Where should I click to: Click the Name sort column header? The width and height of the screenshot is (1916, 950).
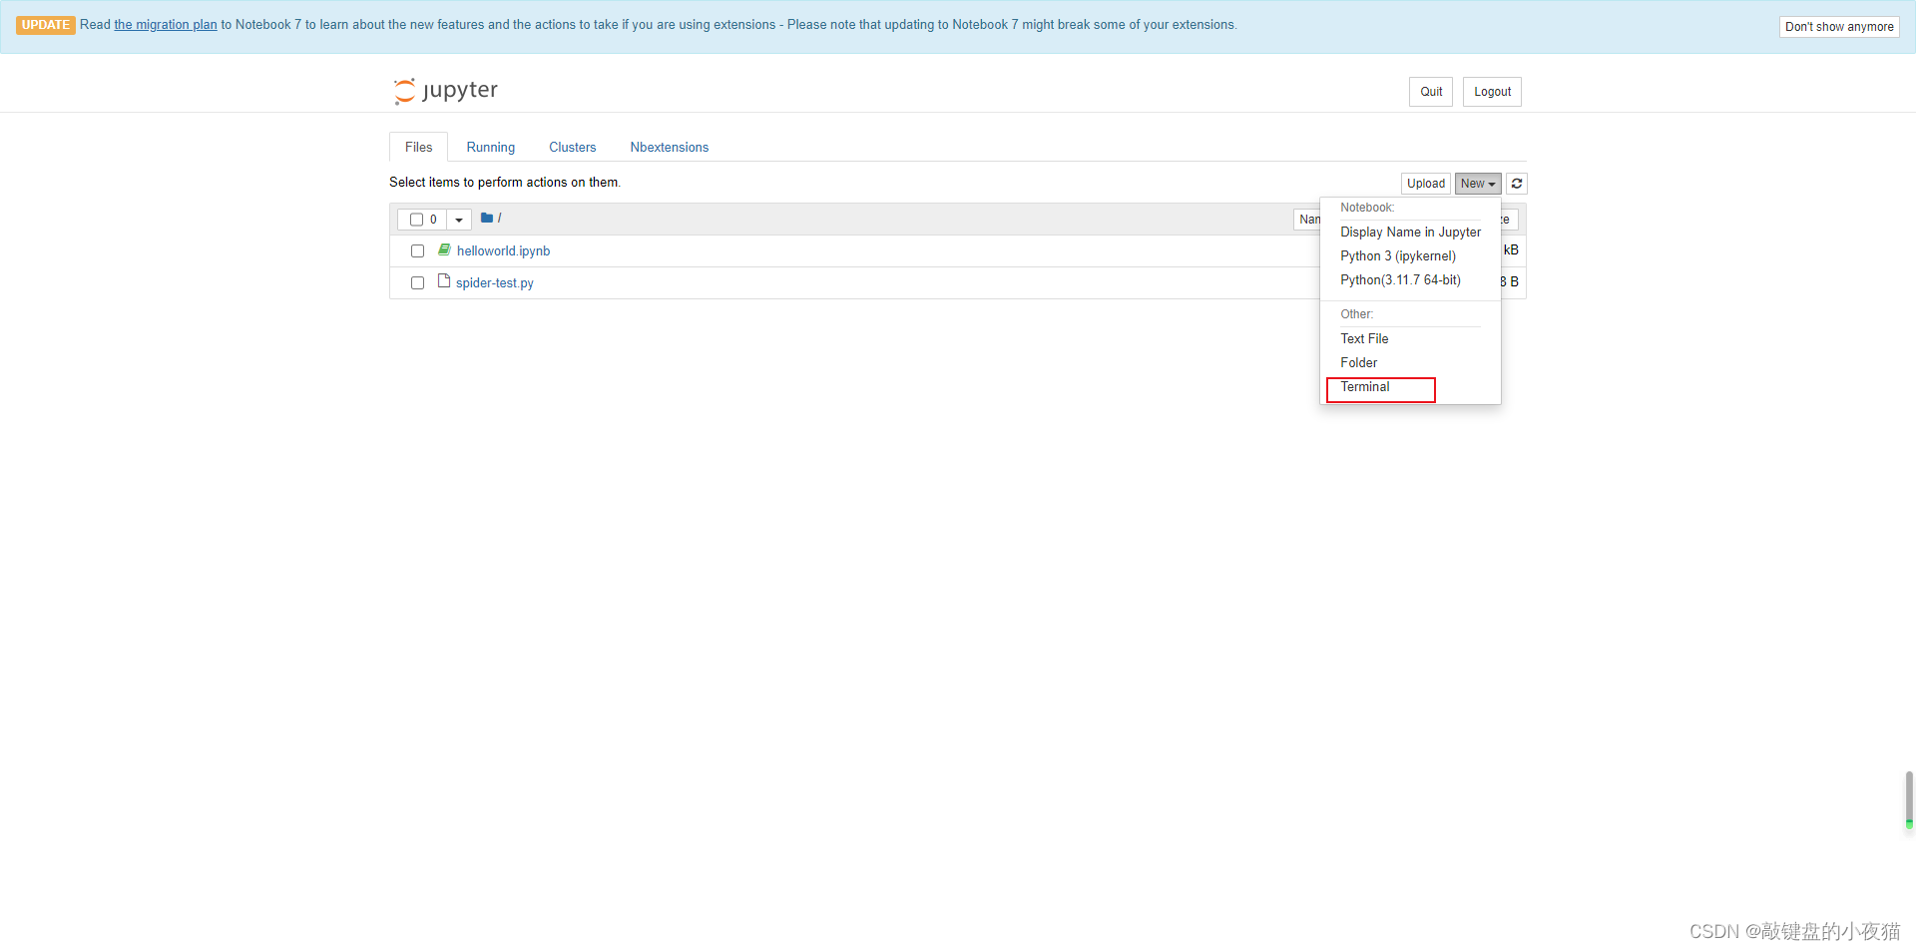pyautogui.click(x=1308, y=220)
